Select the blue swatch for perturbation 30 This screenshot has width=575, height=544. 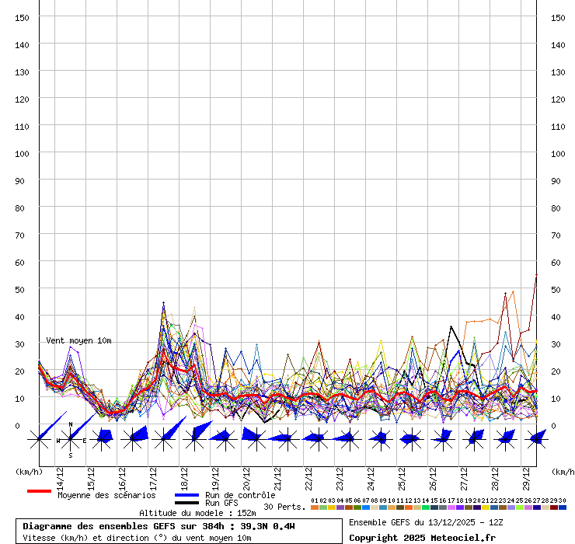pyautogui.click(x=563, y=507)
